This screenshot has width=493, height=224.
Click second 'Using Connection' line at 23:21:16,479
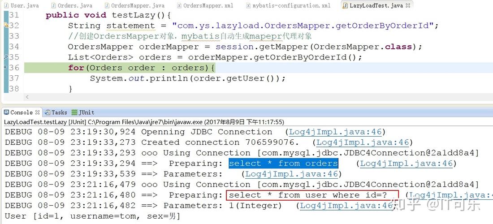click(x=242, y=185)
